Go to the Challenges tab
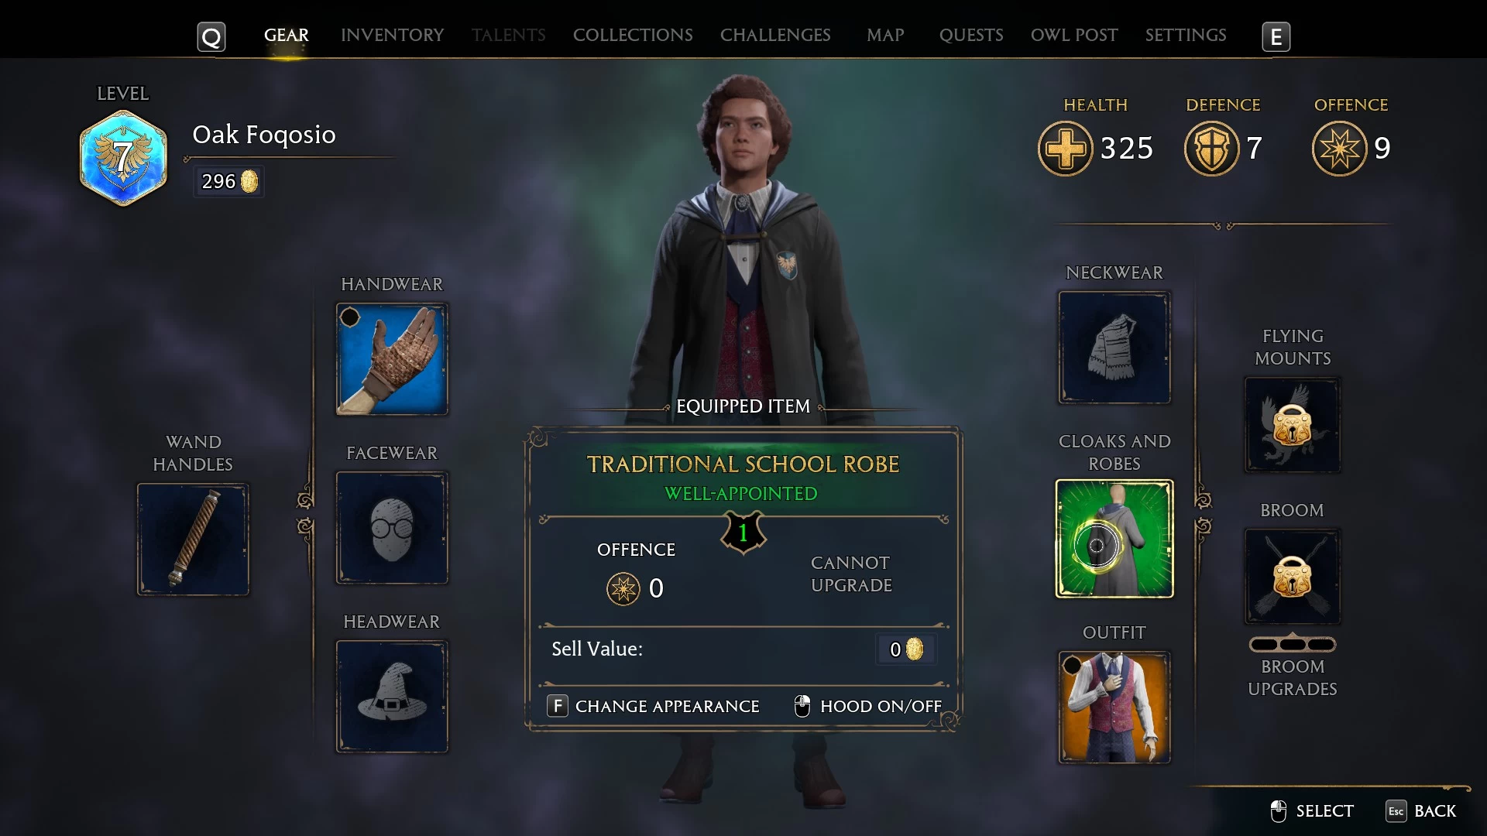This screenshot has height=836, width=1487. tap(775, 35)
